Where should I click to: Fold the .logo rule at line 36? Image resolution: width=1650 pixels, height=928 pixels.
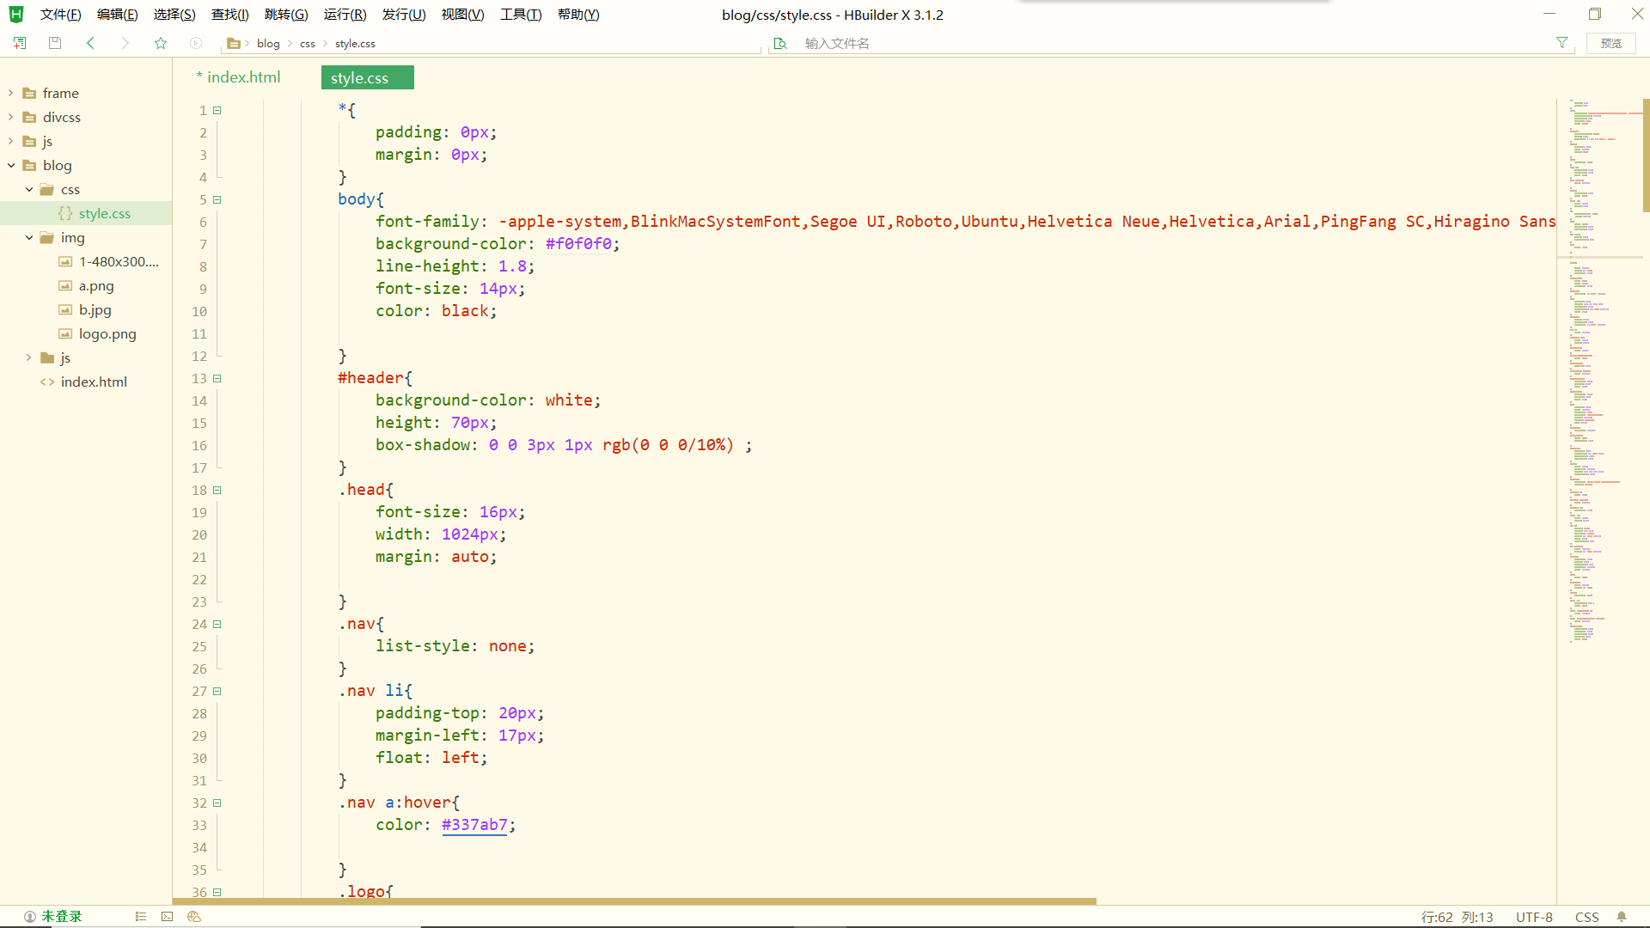coord(217,892)
